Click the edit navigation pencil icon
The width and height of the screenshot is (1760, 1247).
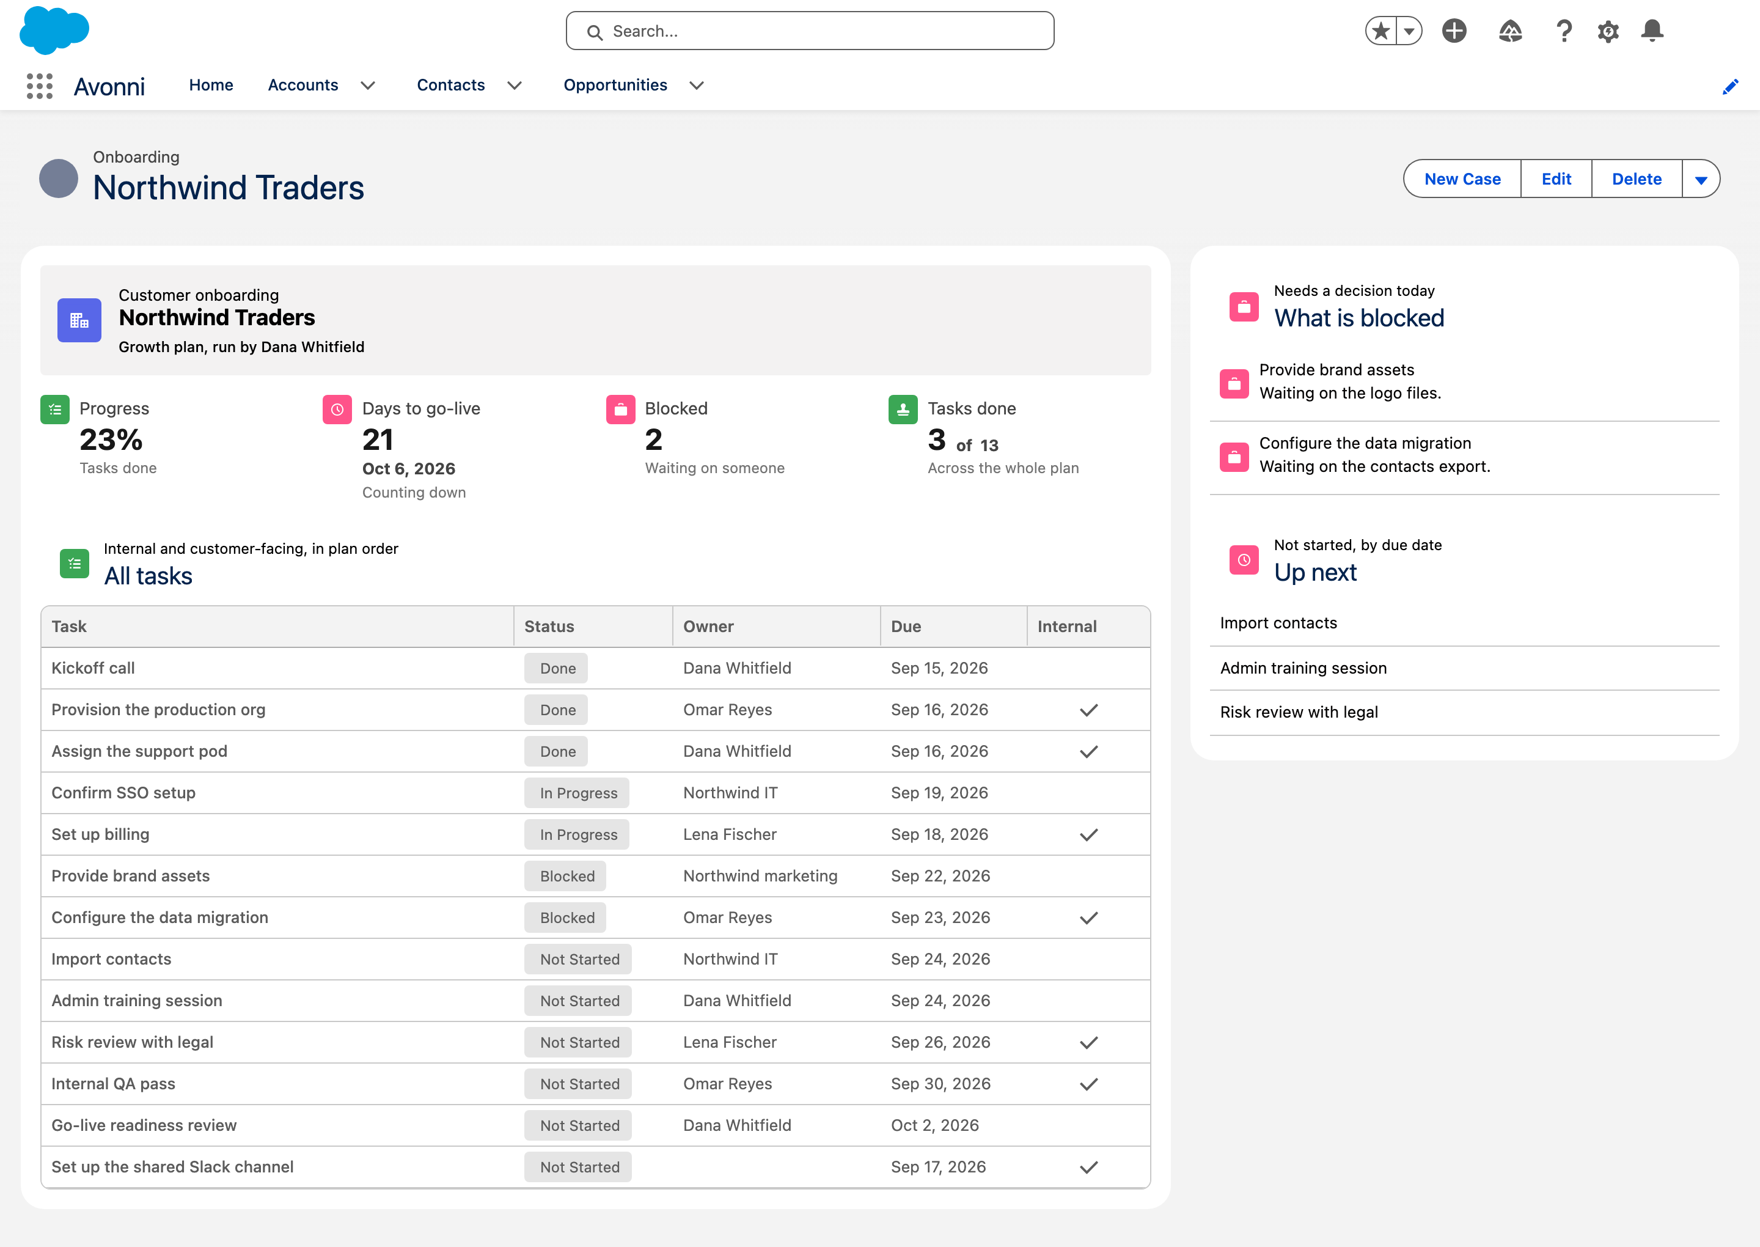point(1730,87)
